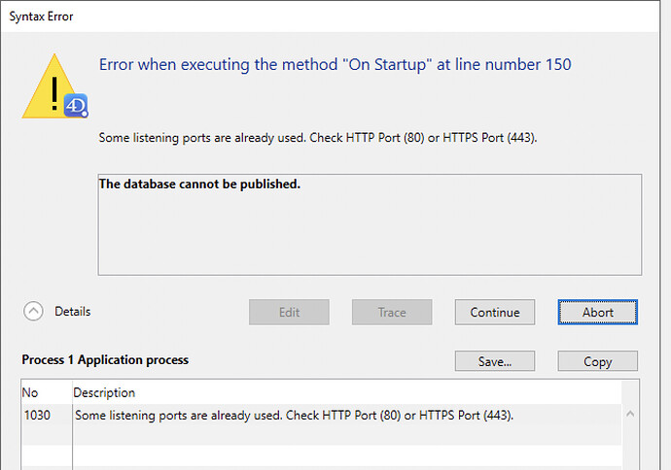Click the disabled Trace button
The width and height of the screenshot is (671, 470).
(392, 312)
